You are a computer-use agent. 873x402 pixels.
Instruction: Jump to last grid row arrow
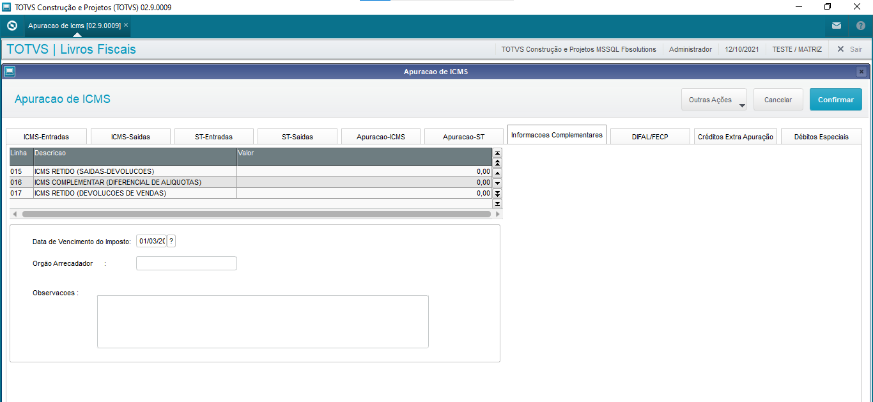tap(497, 203)
